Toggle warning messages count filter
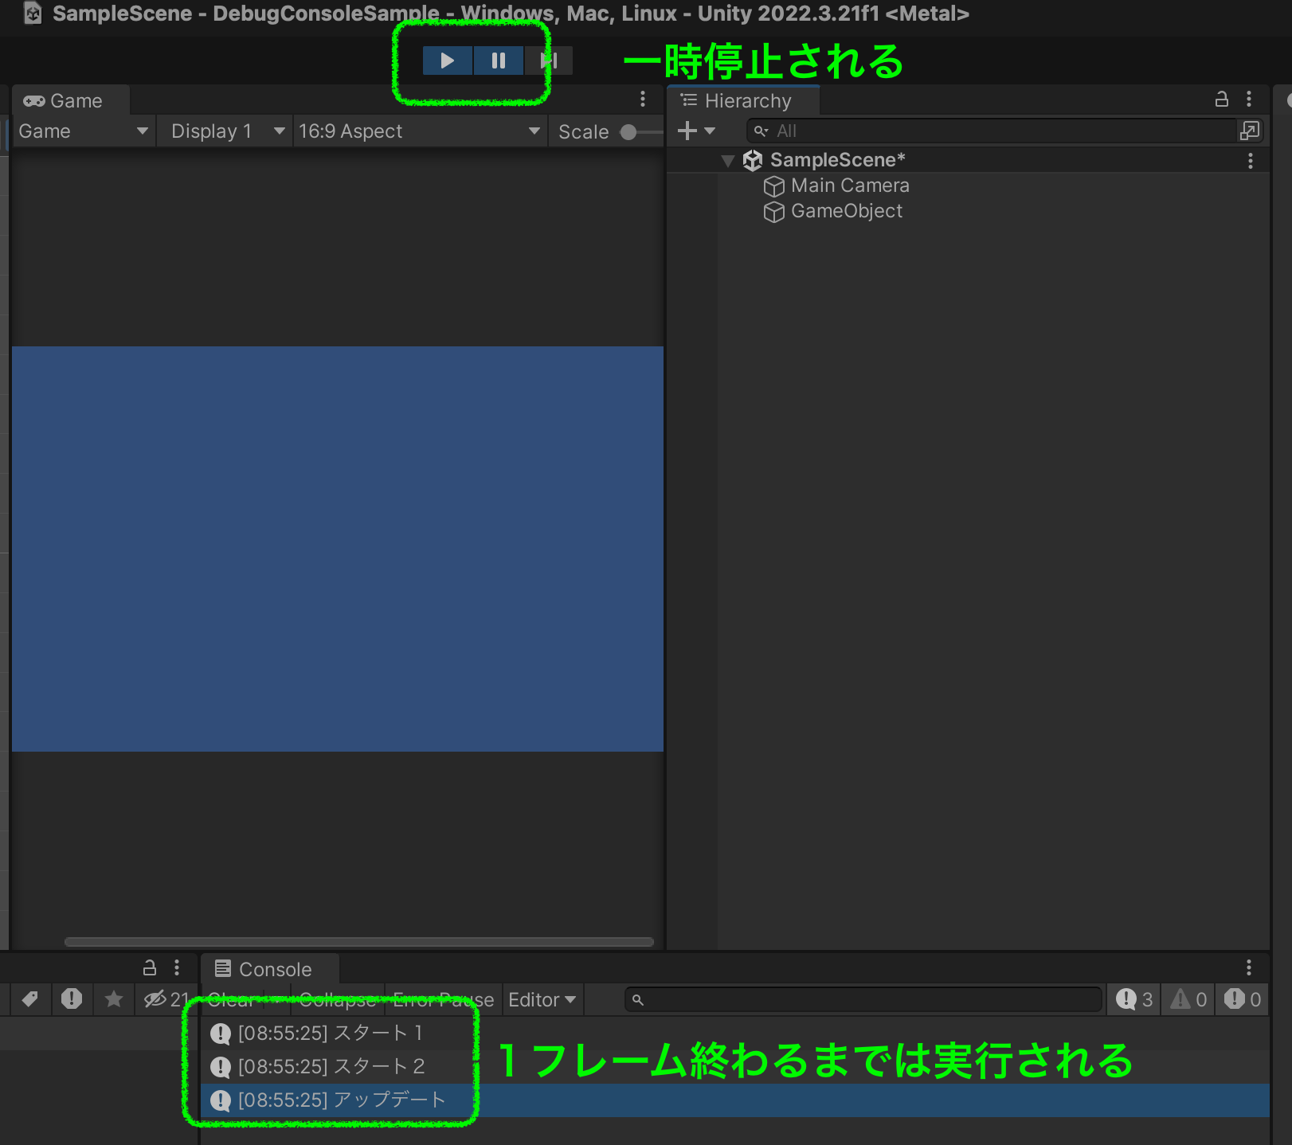Image resolution: width=1292 pixels, height=1145 pixels. click(x=1188, y=999)
